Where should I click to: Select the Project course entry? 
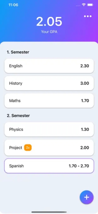coord(49,148)
